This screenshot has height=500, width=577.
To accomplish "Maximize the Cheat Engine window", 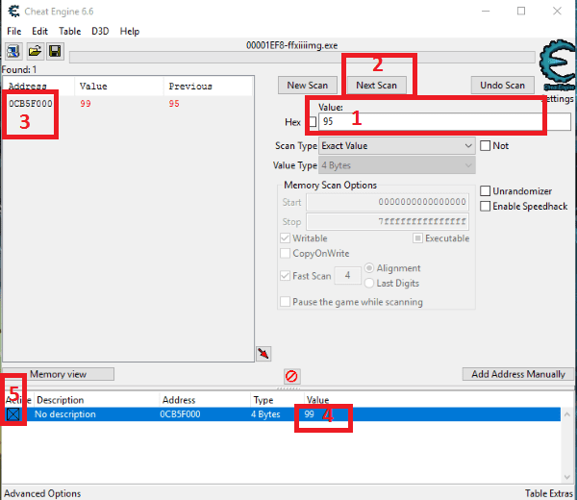I will (521, 11).
